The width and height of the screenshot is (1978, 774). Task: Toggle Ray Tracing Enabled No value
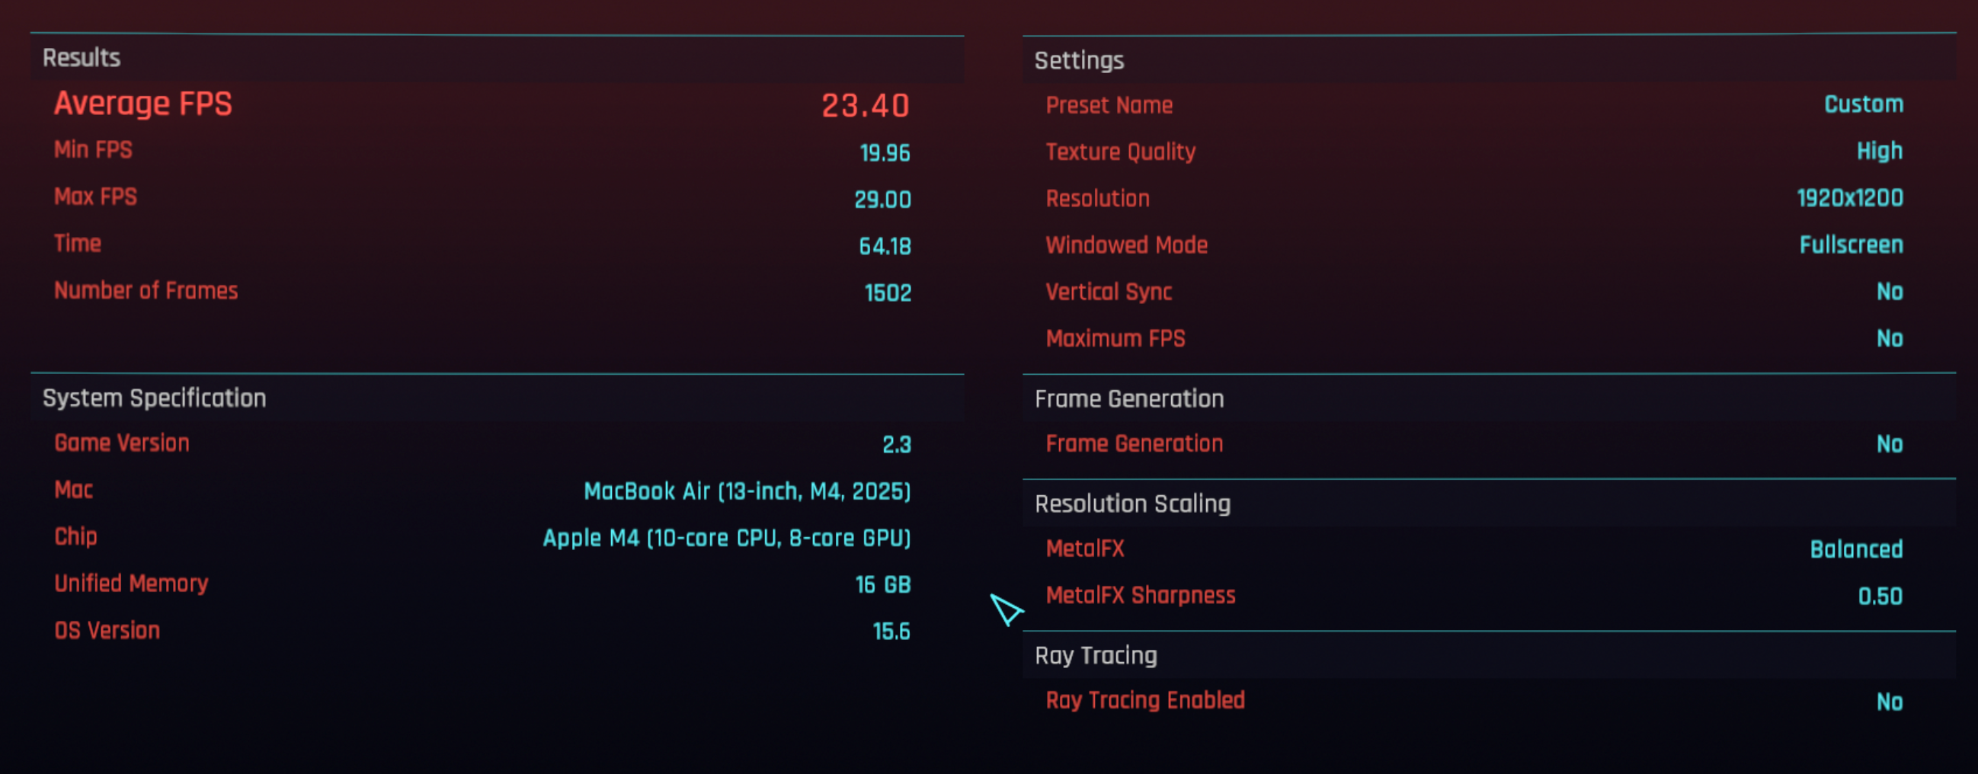coord(1890,702)
